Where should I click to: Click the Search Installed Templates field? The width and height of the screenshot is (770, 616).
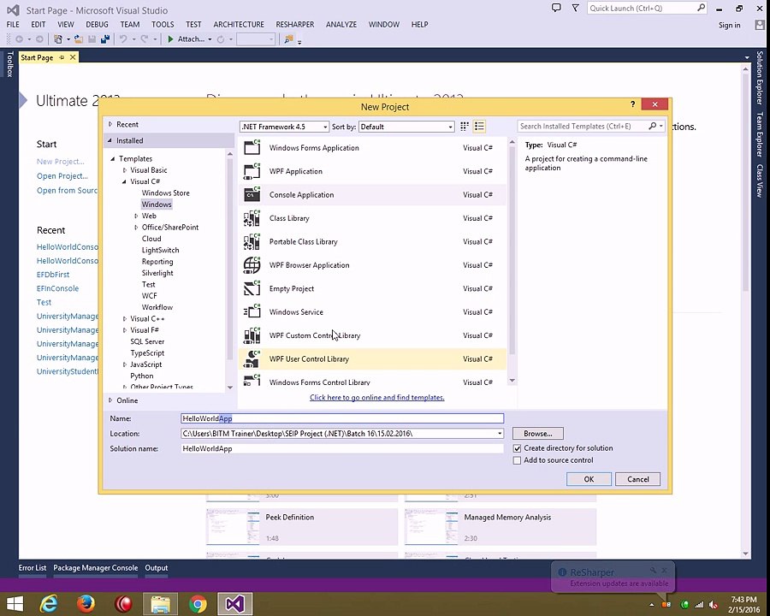pos(583,127)
